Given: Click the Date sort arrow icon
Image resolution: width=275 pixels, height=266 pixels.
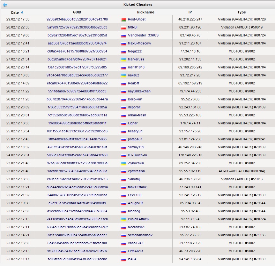Looking at the screenshot, I should pos(22,12).
